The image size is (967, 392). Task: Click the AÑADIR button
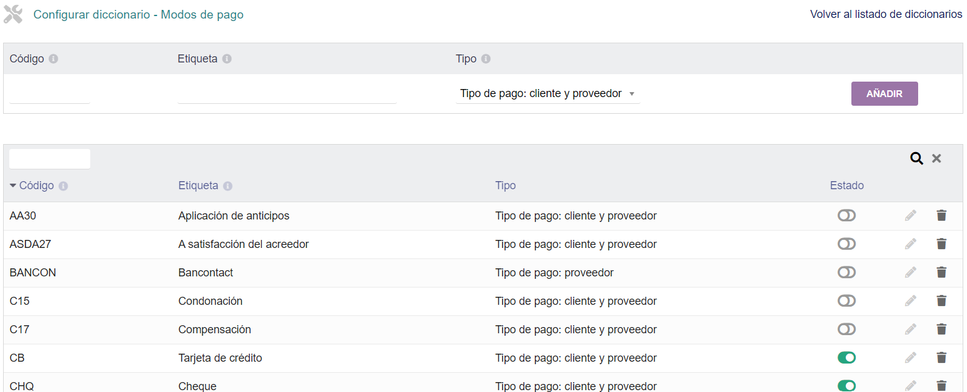click(884, 94)
